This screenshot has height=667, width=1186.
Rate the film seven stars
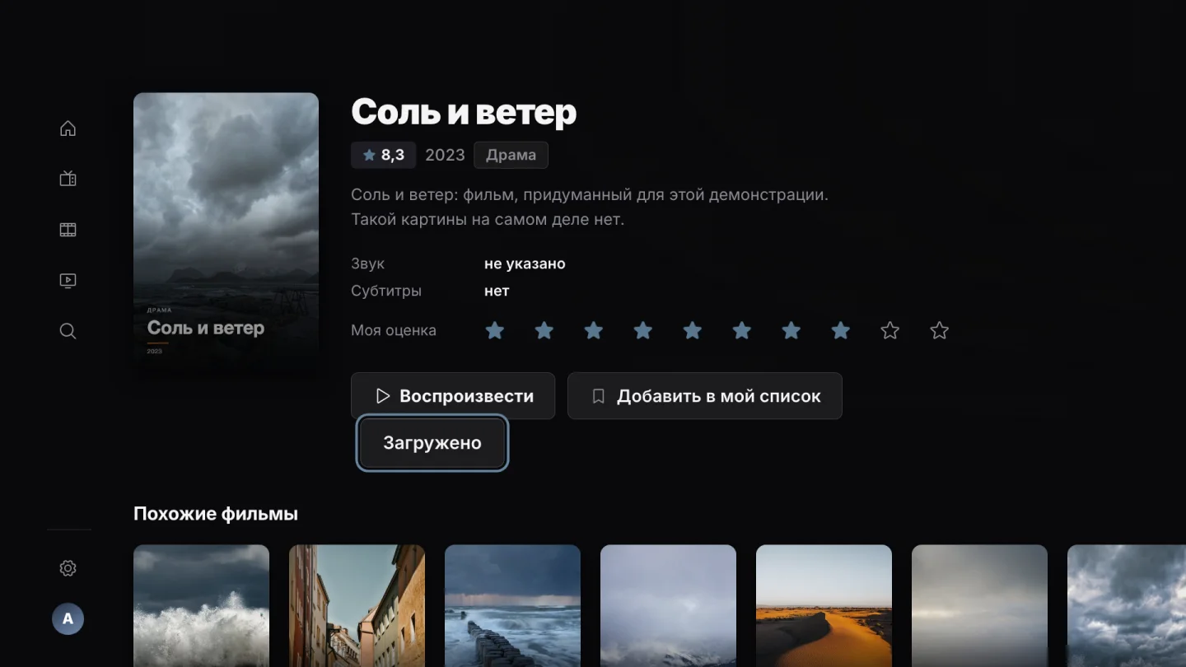(x=791, y=330)
